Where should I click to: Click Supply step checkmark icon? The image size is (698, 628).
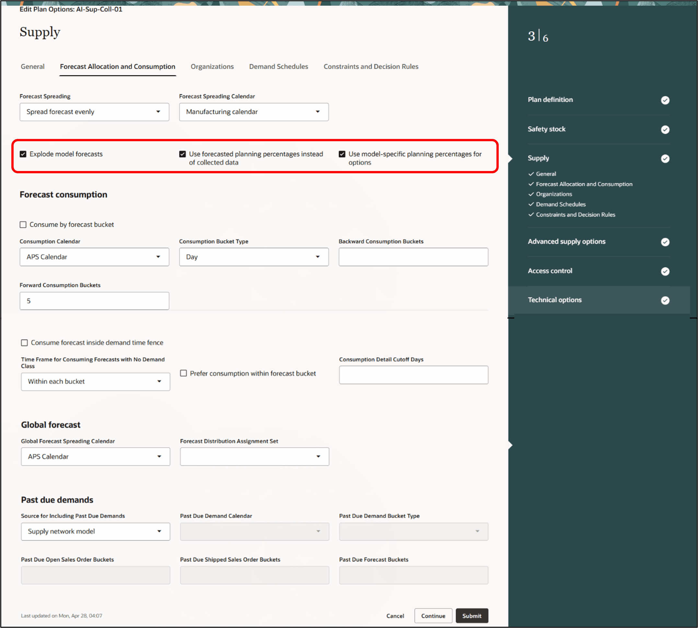pyautogui.click(x=665, y=158)
